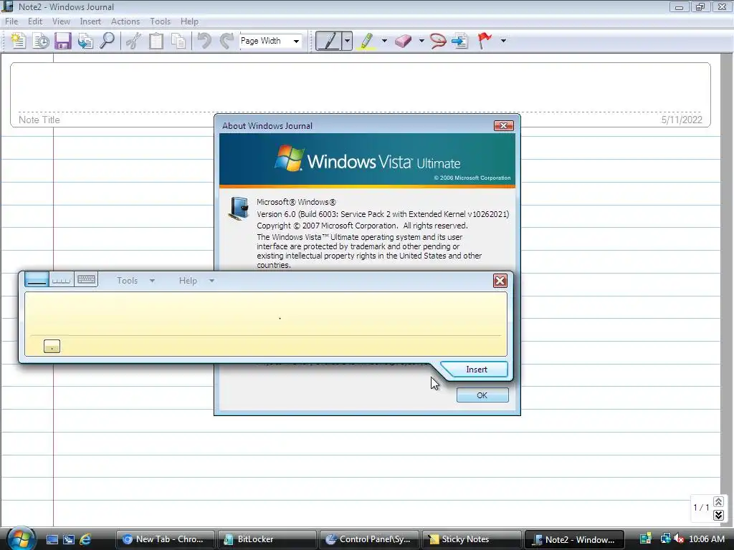Image resolution: width=734 pixels, height=550 pixels.
Task: Click the Copy clipboard icon
Action: [156, 41]
